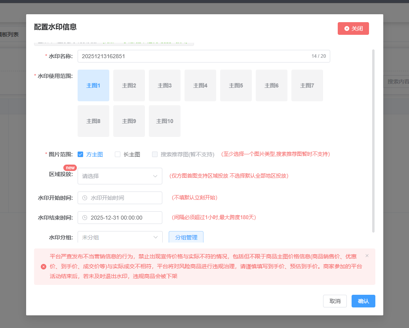Select the 主图1 tile
Image resolution: width=409 pixels, height=328 pixels.
[x=93, y=85]
